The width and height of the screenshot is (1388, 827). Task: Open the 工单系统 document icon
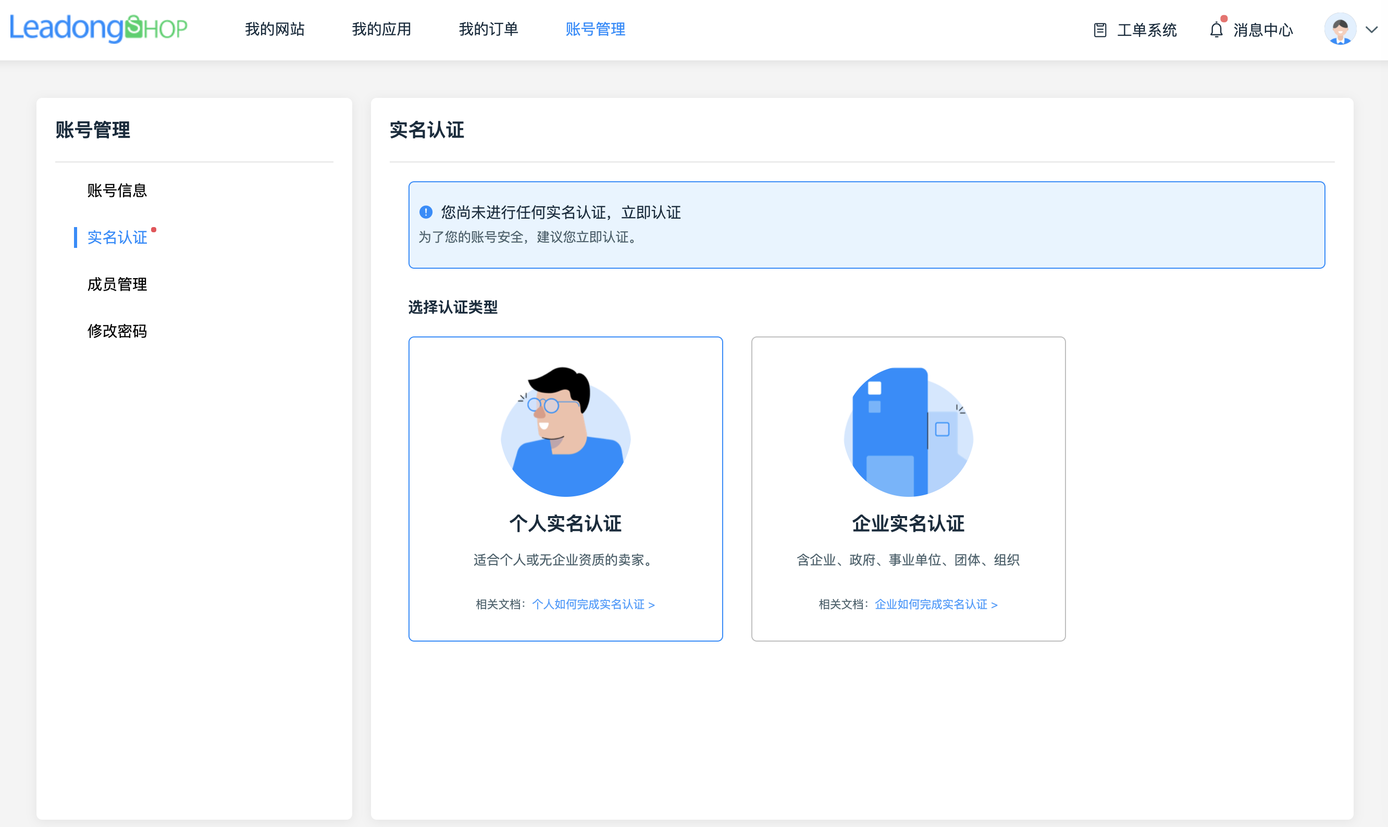[1099, 30]
